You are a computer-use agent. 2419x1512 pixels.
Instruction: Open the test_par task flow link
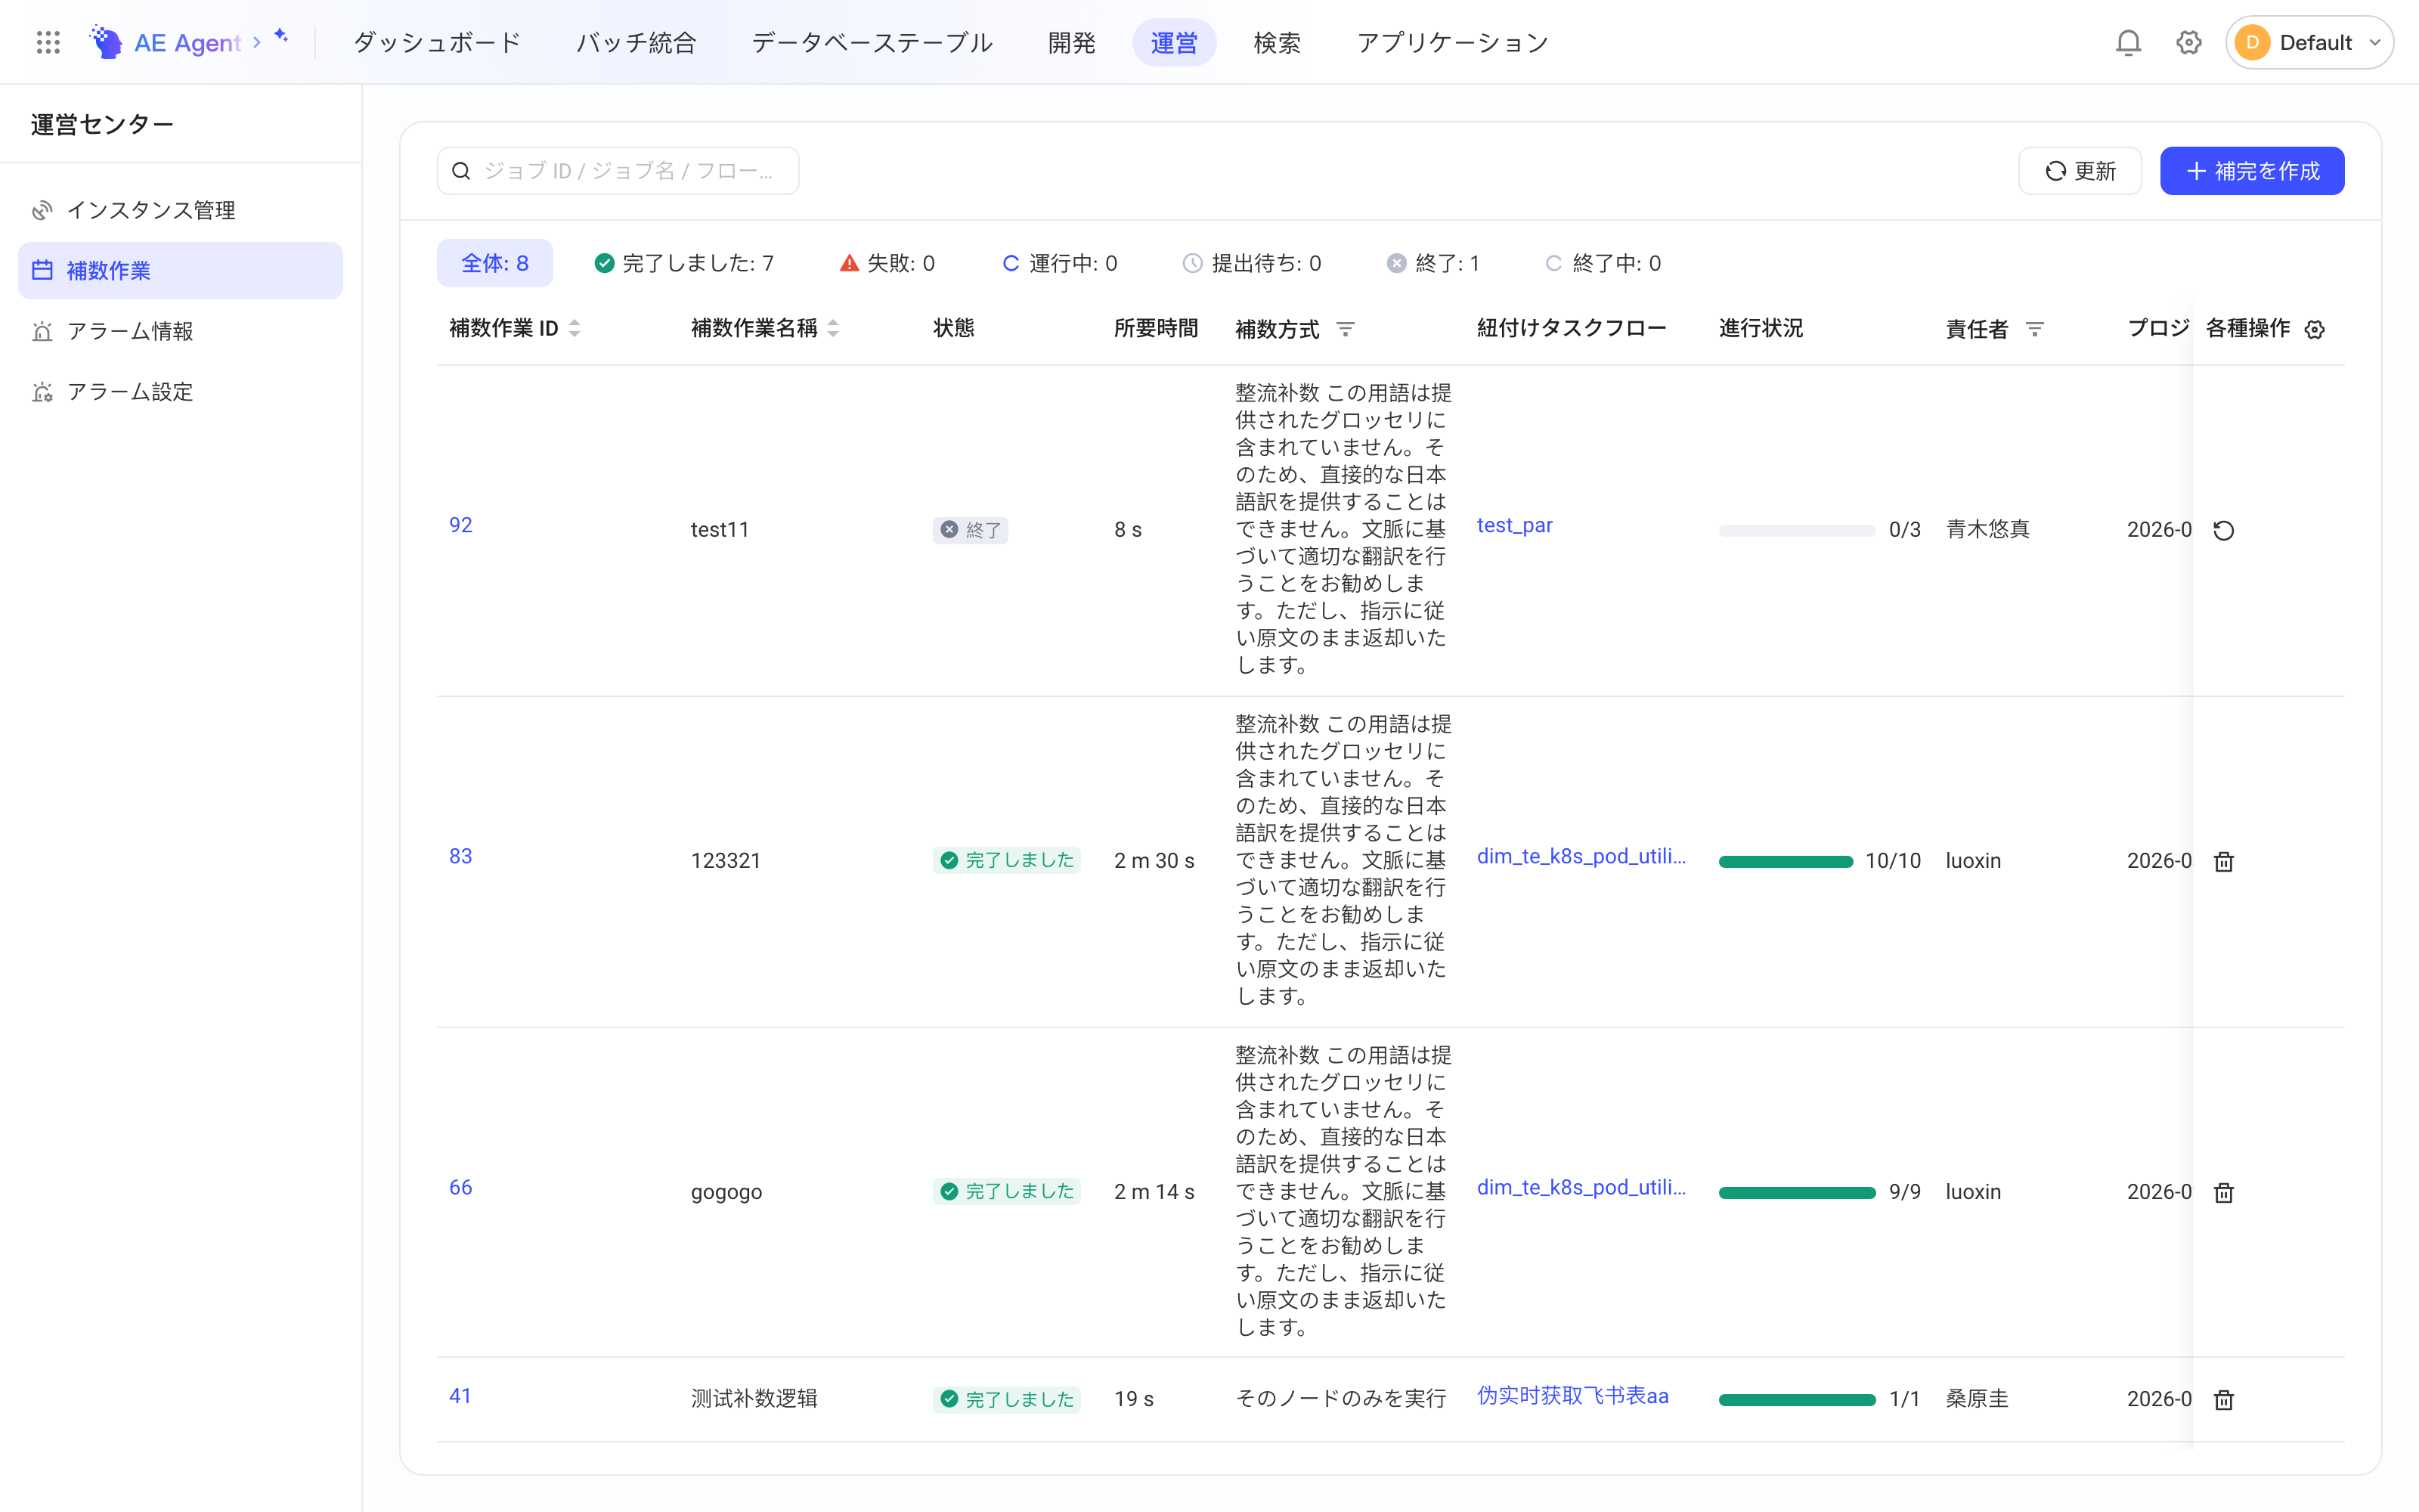pyautogui.click(x=1514, y=525)
